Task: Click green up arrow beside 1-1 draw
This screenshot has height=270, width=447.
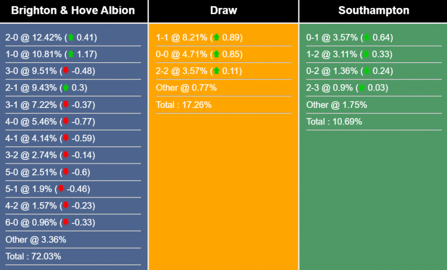Action: (216, 38)
